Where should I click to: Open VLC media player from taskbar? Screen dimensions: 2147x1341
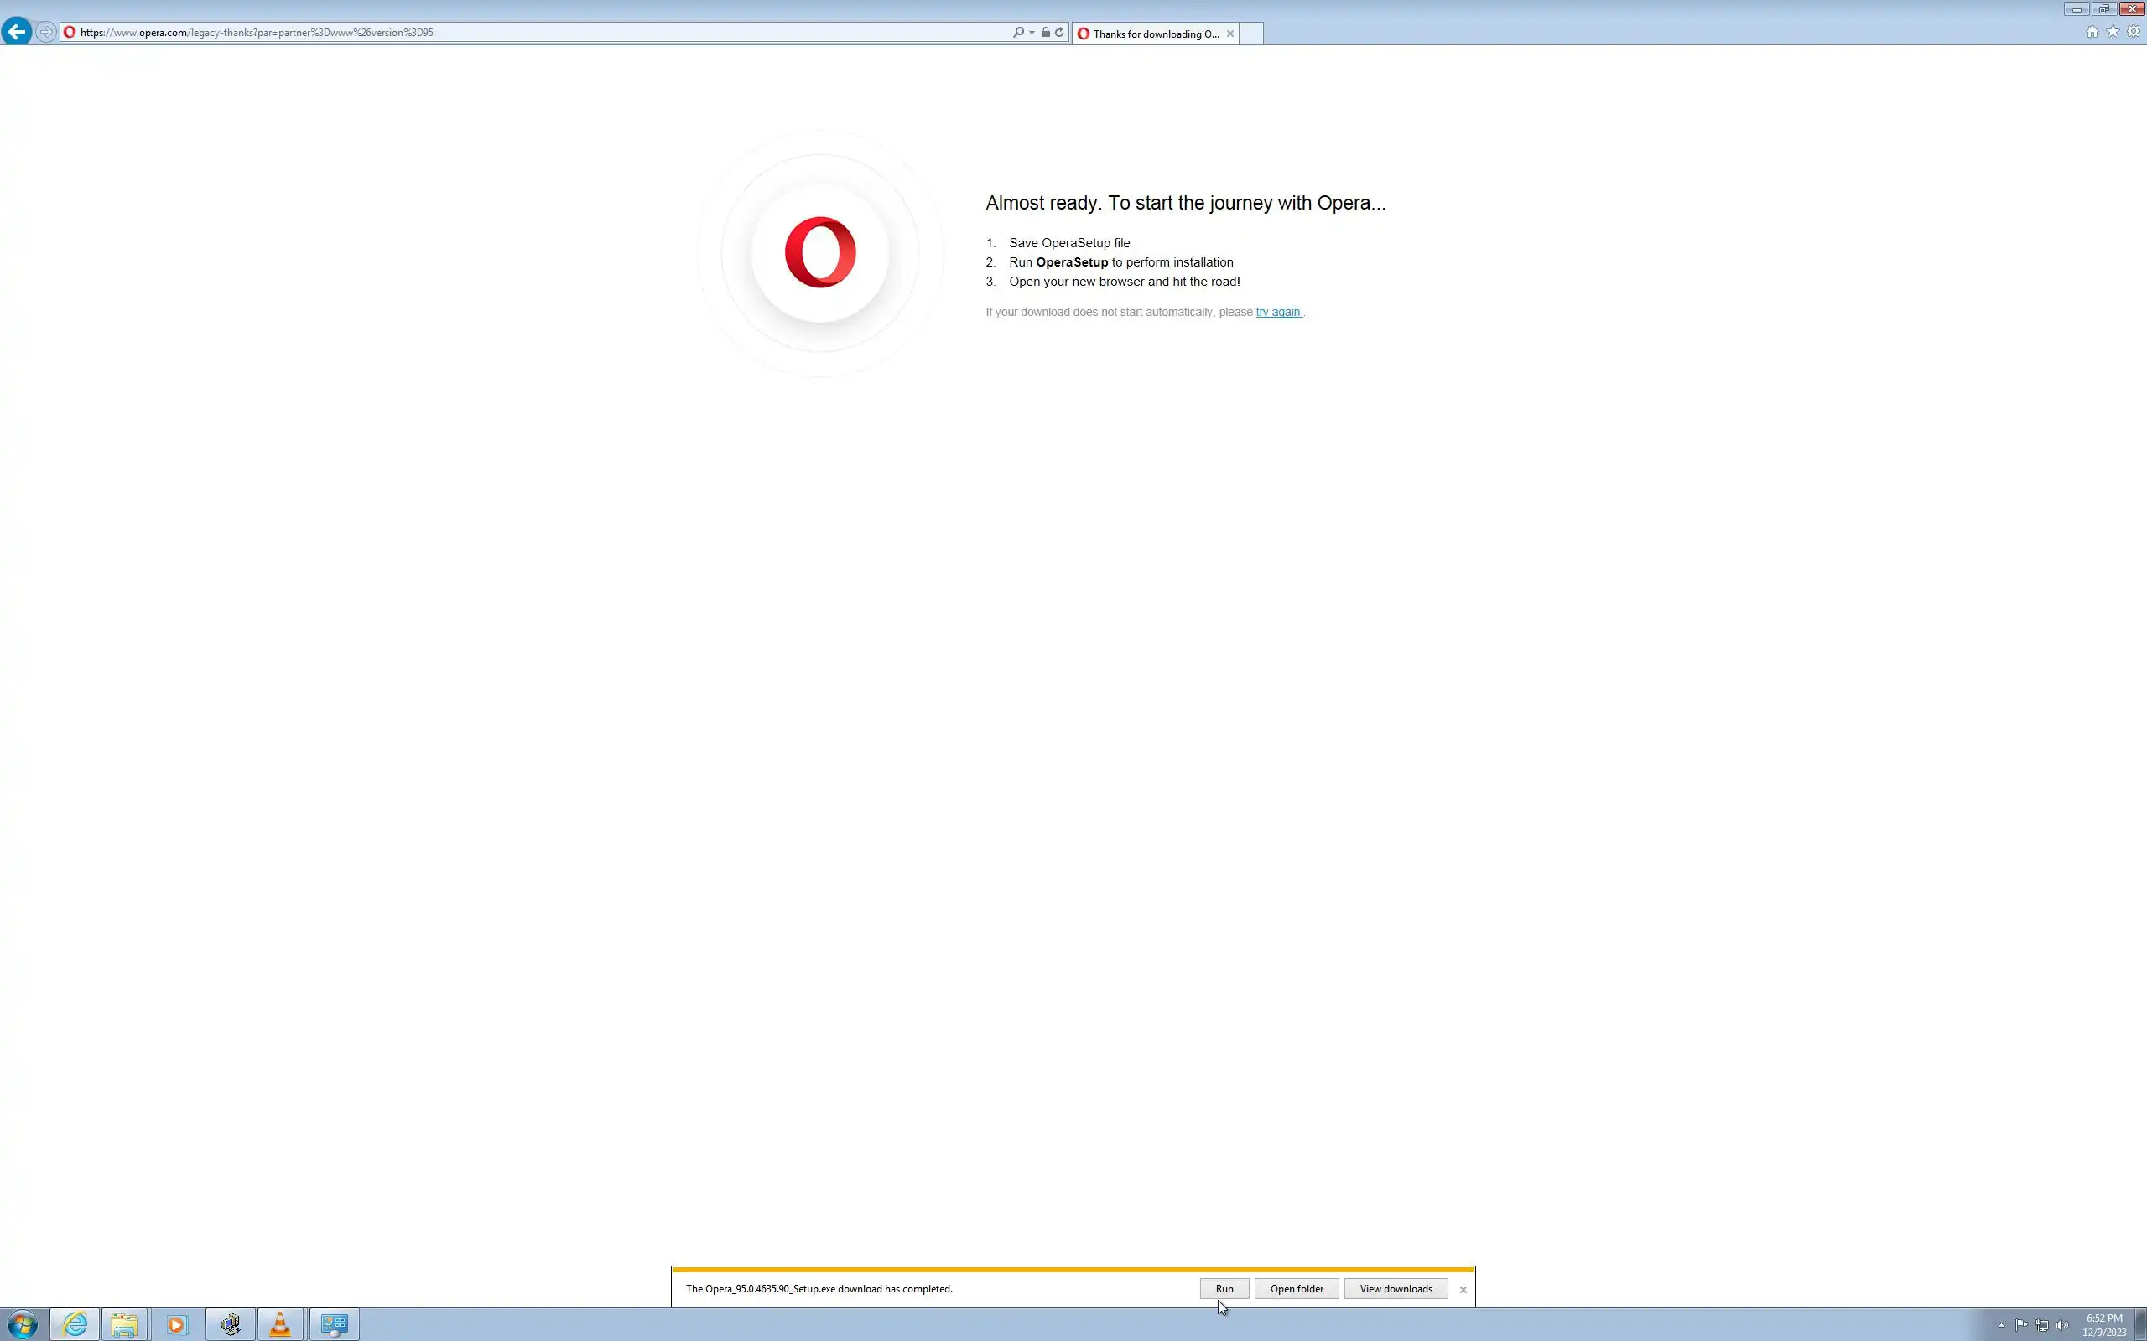(x=280, y=1324)
